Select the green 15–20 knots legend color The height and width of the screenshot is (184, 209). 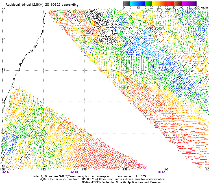coord(149,3)
